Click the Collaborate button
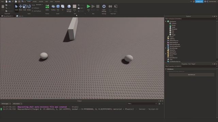 point(199,1)
